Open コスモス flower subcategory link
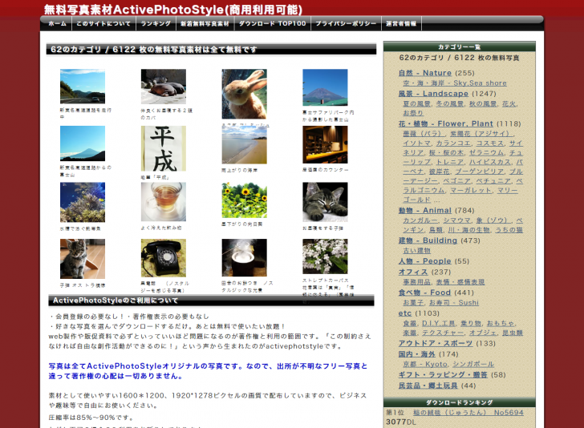584x428 pixels. pyautogui.click(x=490, y=143)
